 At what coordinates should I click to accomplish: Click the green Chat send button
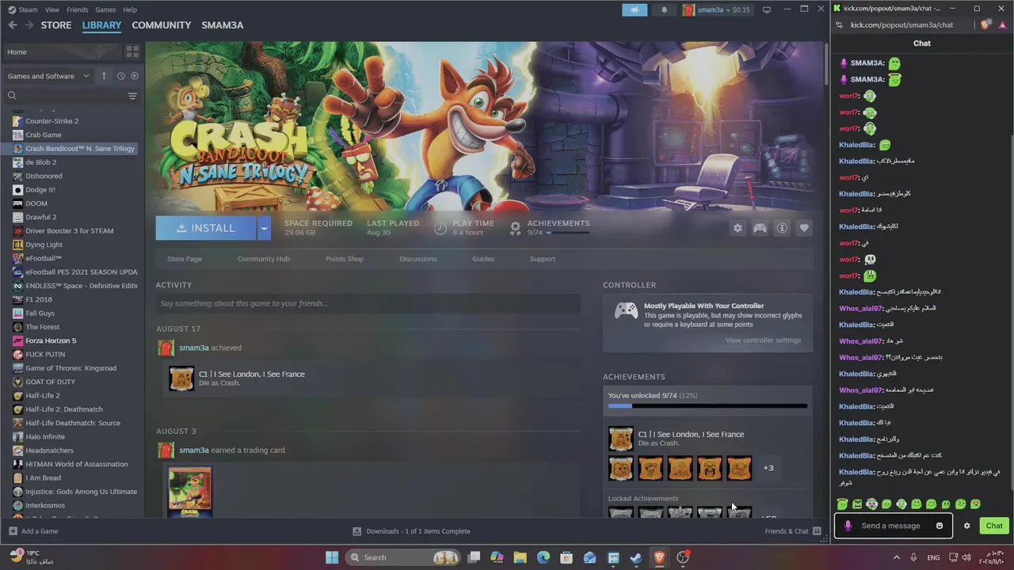(994, 526)
